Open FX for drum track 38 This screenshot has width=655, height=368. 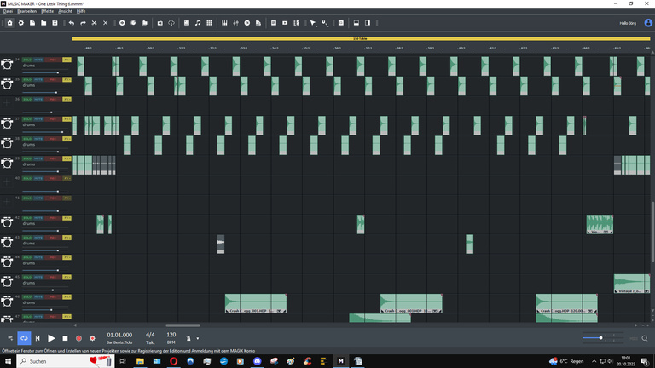tap(67, 139)
